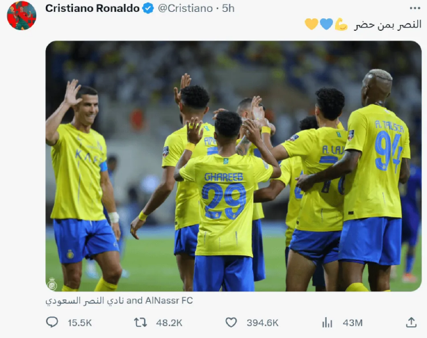Click the 5h timestamp
Image resolution: width=427 pixels, height=338 pixels.
pyautogui.click(x=228, y=9)
